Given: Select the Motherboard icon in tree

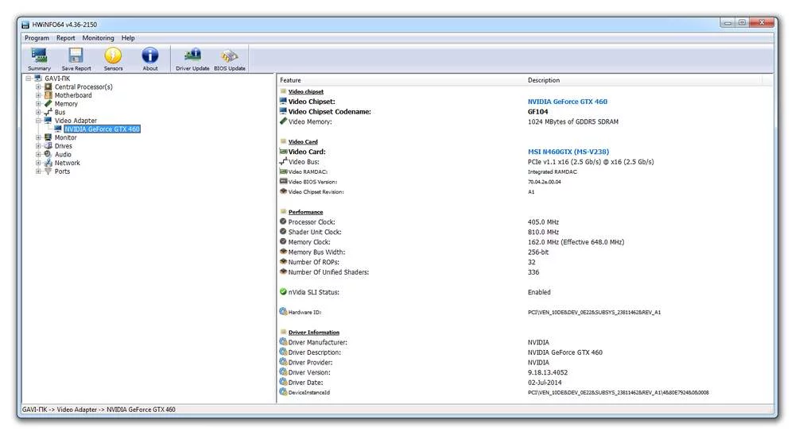Looking at the screenshot, I should [48, 95].
